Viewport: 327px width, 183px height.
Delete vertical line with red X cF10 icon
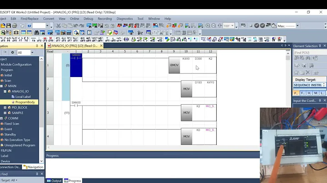51,39
